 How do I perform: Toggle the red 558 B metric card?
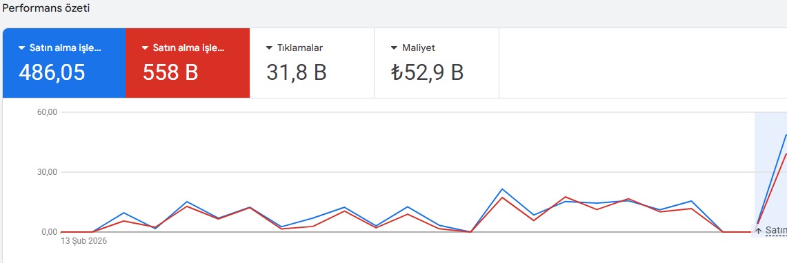pos(188,63)
